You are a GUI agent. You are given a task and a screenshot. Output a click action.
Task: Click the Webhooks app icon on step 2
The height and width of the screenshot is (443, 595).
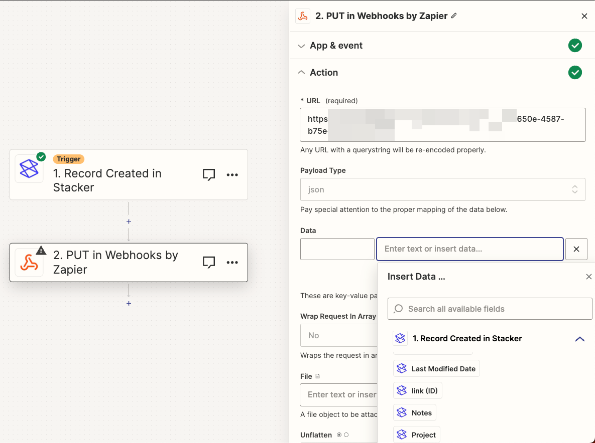coord(29,263)
